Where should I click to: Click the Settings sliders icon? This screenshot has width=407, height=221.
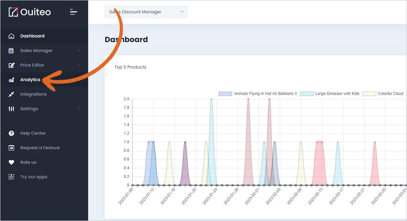11,109
